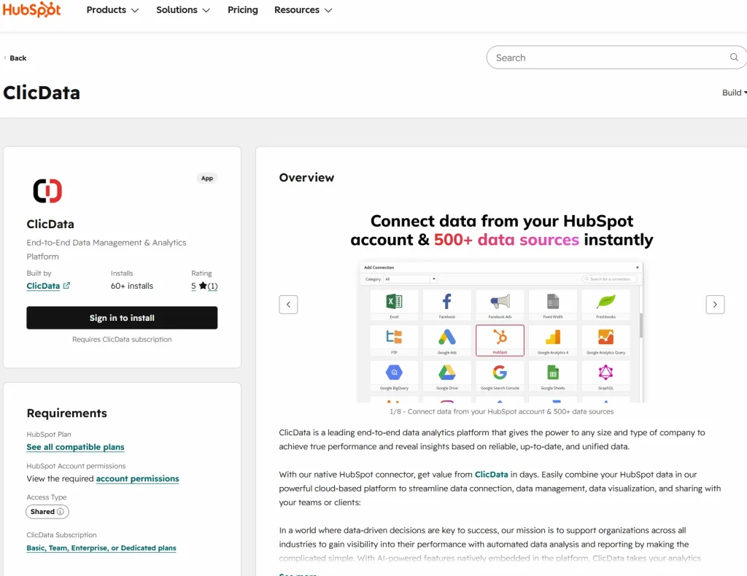747x576 pixels.
Task: Open See all compatible plans link
Action: tap(75, 447)
